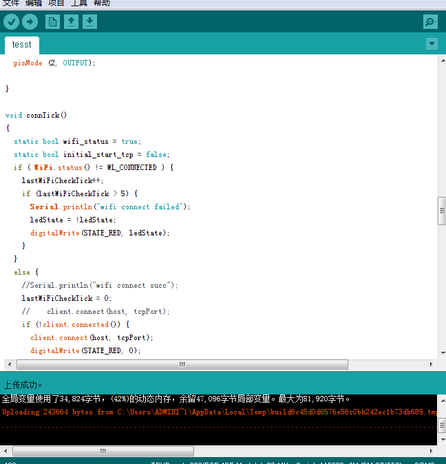
Task: Click the editor scroll up arrow
Action: pos(443,61)
